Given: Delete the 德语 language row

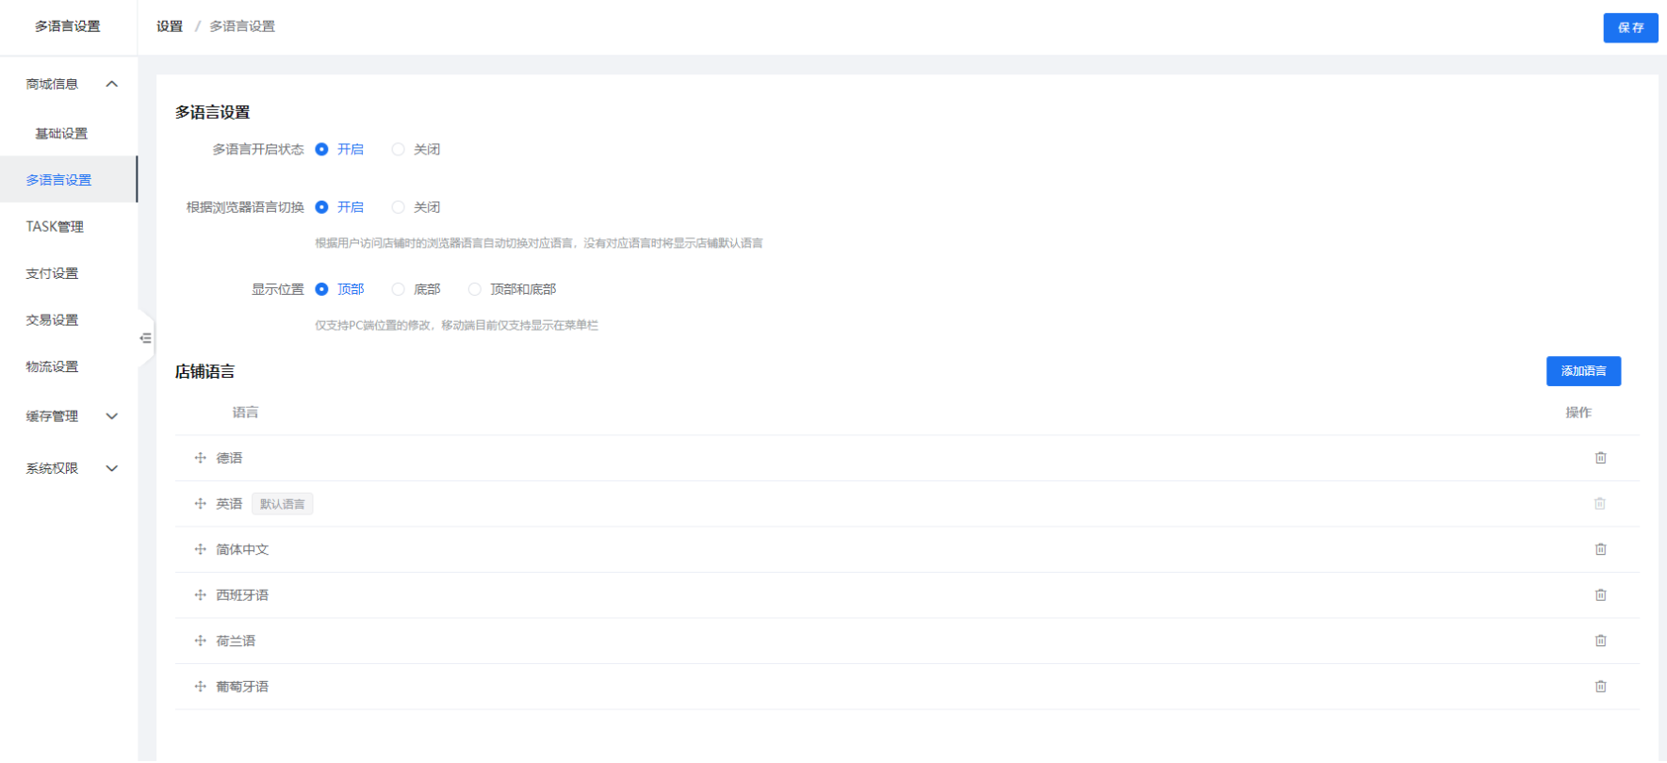Looking at the screenshot, I should [x=1600, y=458].
